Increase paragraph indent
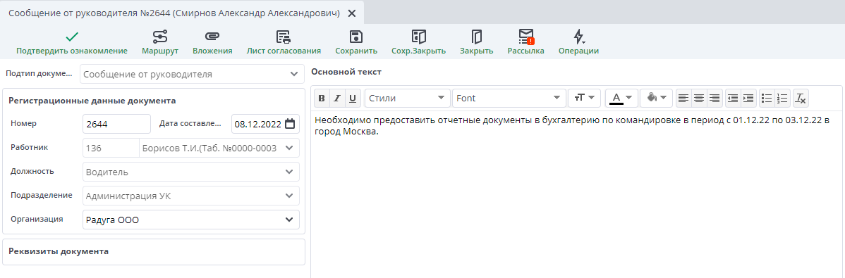The width and height of the screenshot is (845, 278). pyautogui.click(x=748, y=98)
